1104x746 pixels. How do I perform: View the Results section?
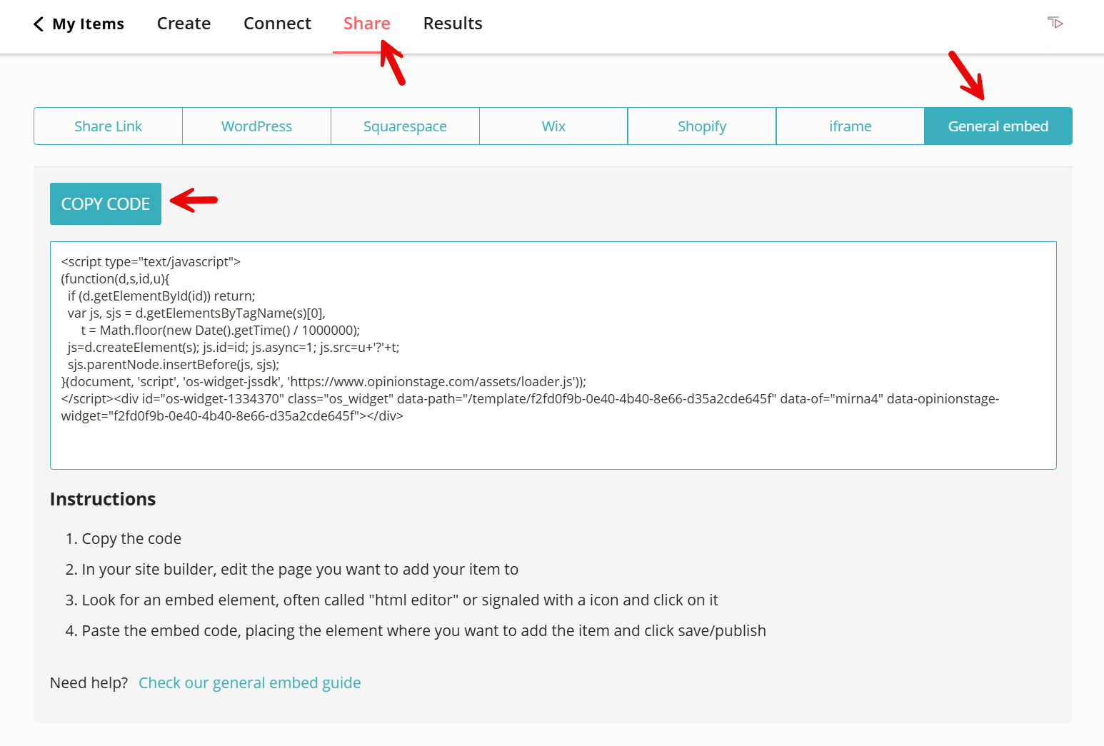tap(452, 23)
